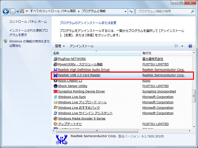This screenshot has height=148, width=198.
Task: Click プログラムと機能 breadcrumb segment
Action: (x=94, y=11)
